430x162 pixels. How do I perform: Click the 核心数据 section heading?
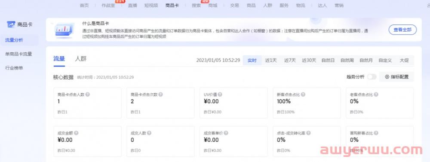[x=63, y=77]
